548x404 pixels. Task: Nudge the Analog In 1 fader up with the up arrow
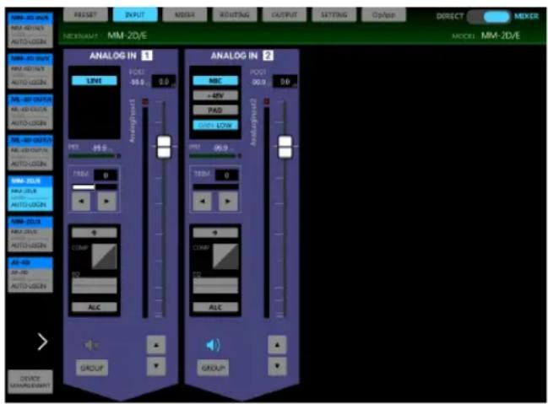pos(156,345)
